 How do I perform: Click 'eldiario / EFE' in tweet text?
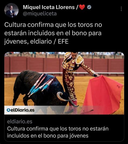pos(49,41)
